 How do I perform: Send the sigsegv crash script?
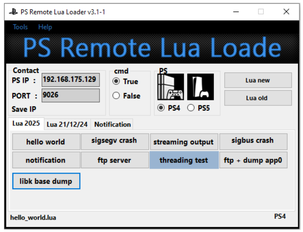(x=115, y=142)
